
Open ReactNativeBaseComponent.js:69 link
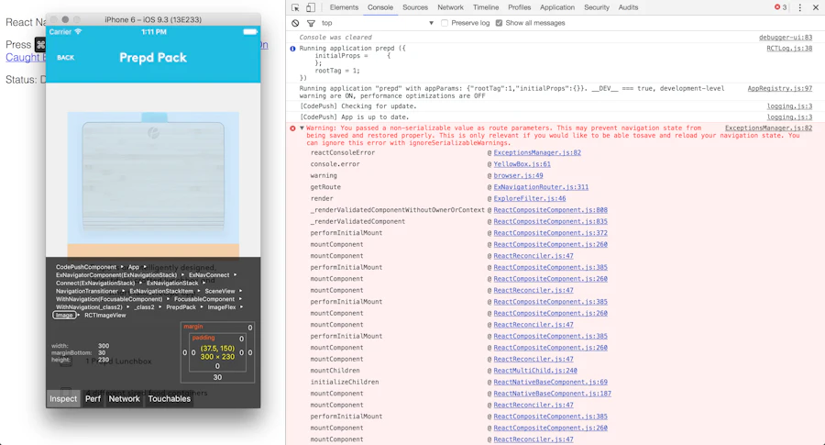550,383
